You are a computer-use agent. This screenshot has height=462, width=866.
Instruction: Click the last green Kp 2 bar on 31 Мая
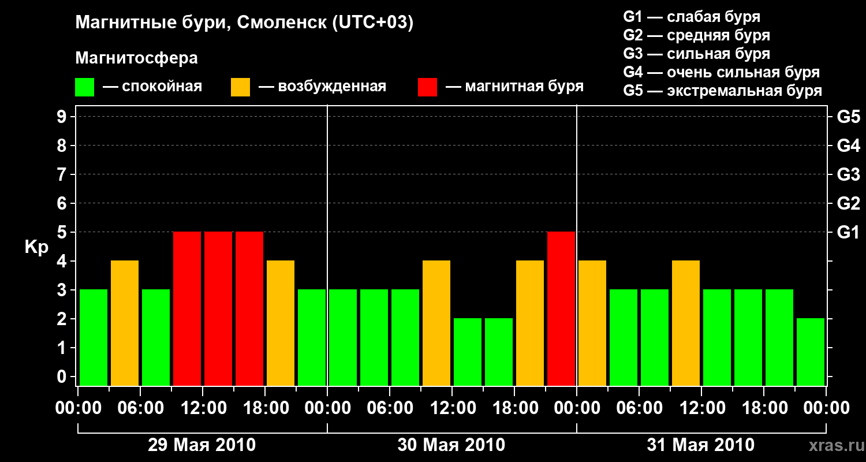[811, 352]
